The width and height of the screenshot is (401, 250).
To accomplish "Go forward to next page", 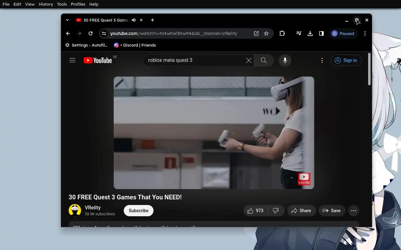I will click(x=79, y=33).
